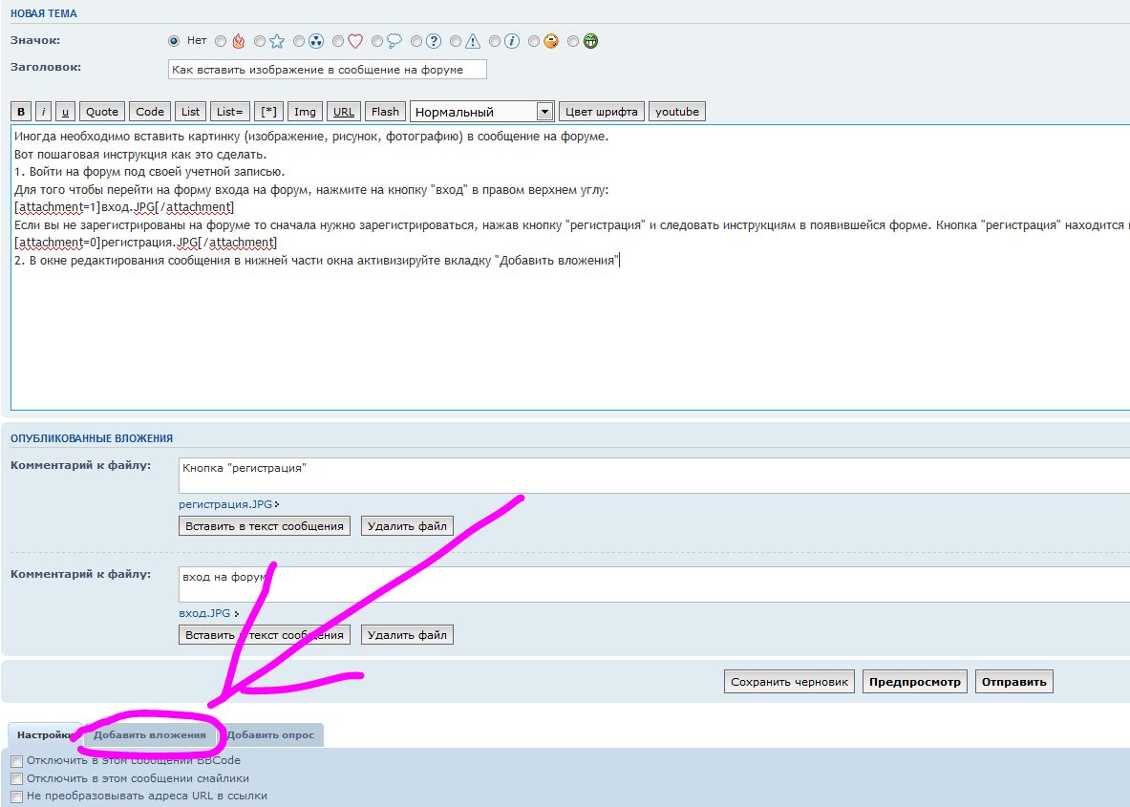This screenshot has width=1130, height=807.
Task: Choose the question mark topic icon
Action: point(417,41)
